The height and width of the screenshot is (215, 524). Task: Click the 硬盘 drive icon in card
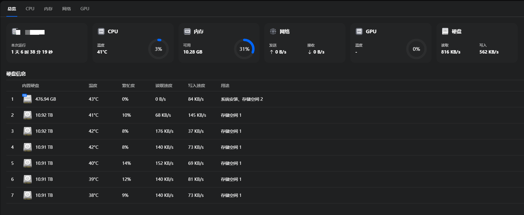445,31
